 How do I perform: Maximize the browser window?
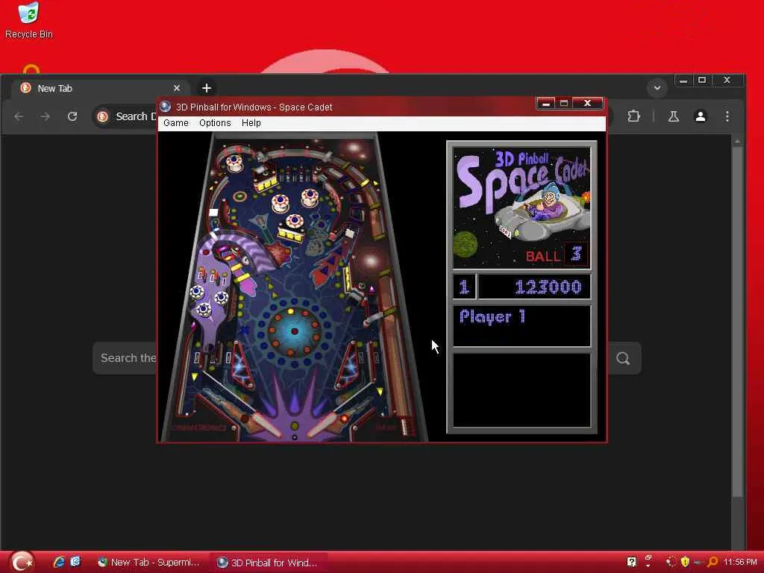pos(702,80)
